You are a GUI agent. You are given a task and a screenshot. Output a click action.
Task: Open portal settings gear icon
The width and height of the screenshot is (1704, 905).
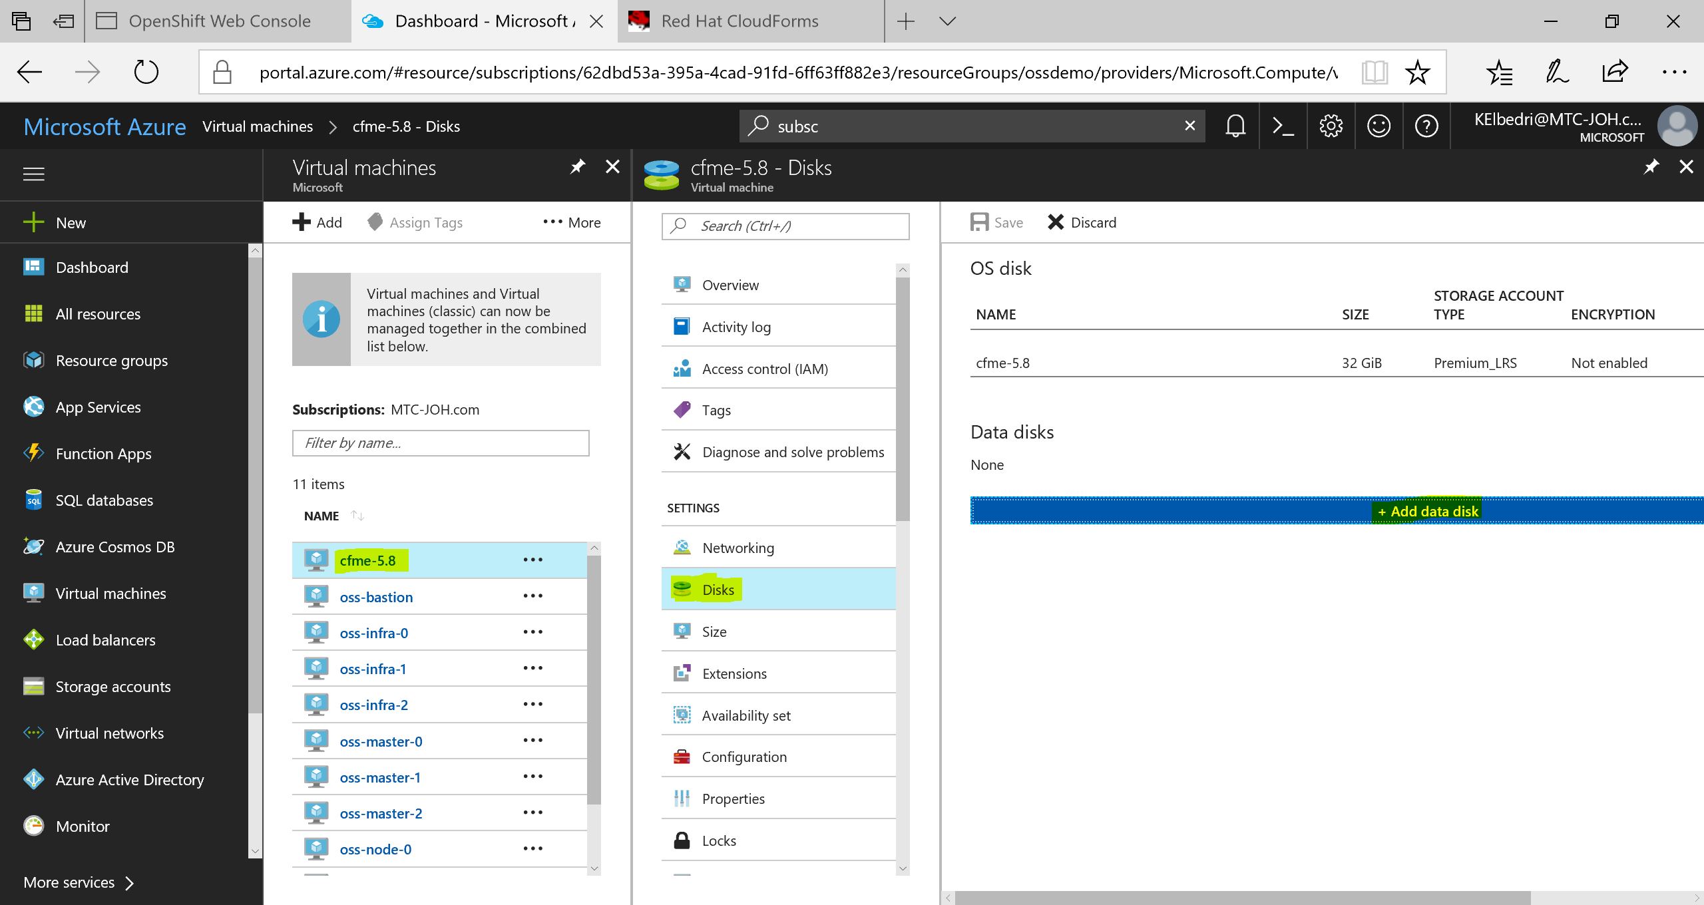tap(1331, 126)
